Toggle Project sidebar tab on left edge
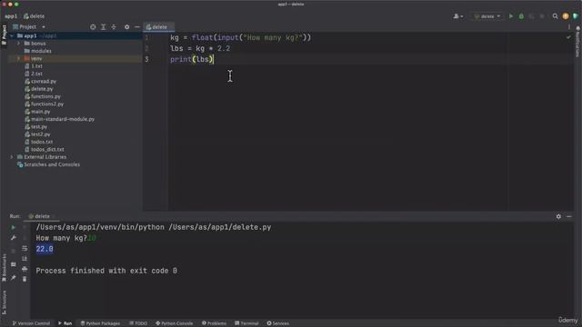Screen dimensions: 582x327 click(x=4, y=35)
